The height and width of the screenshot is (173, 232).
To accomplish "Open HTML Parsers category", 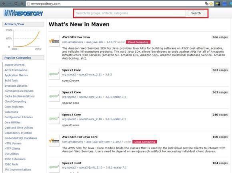I will tap(13, 143).
